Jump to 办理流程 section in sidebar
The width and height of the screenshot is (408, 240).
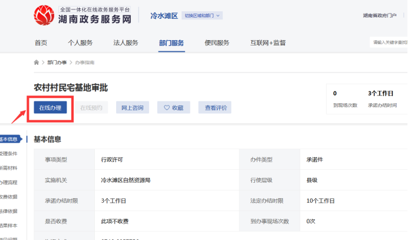pos(8,182)
